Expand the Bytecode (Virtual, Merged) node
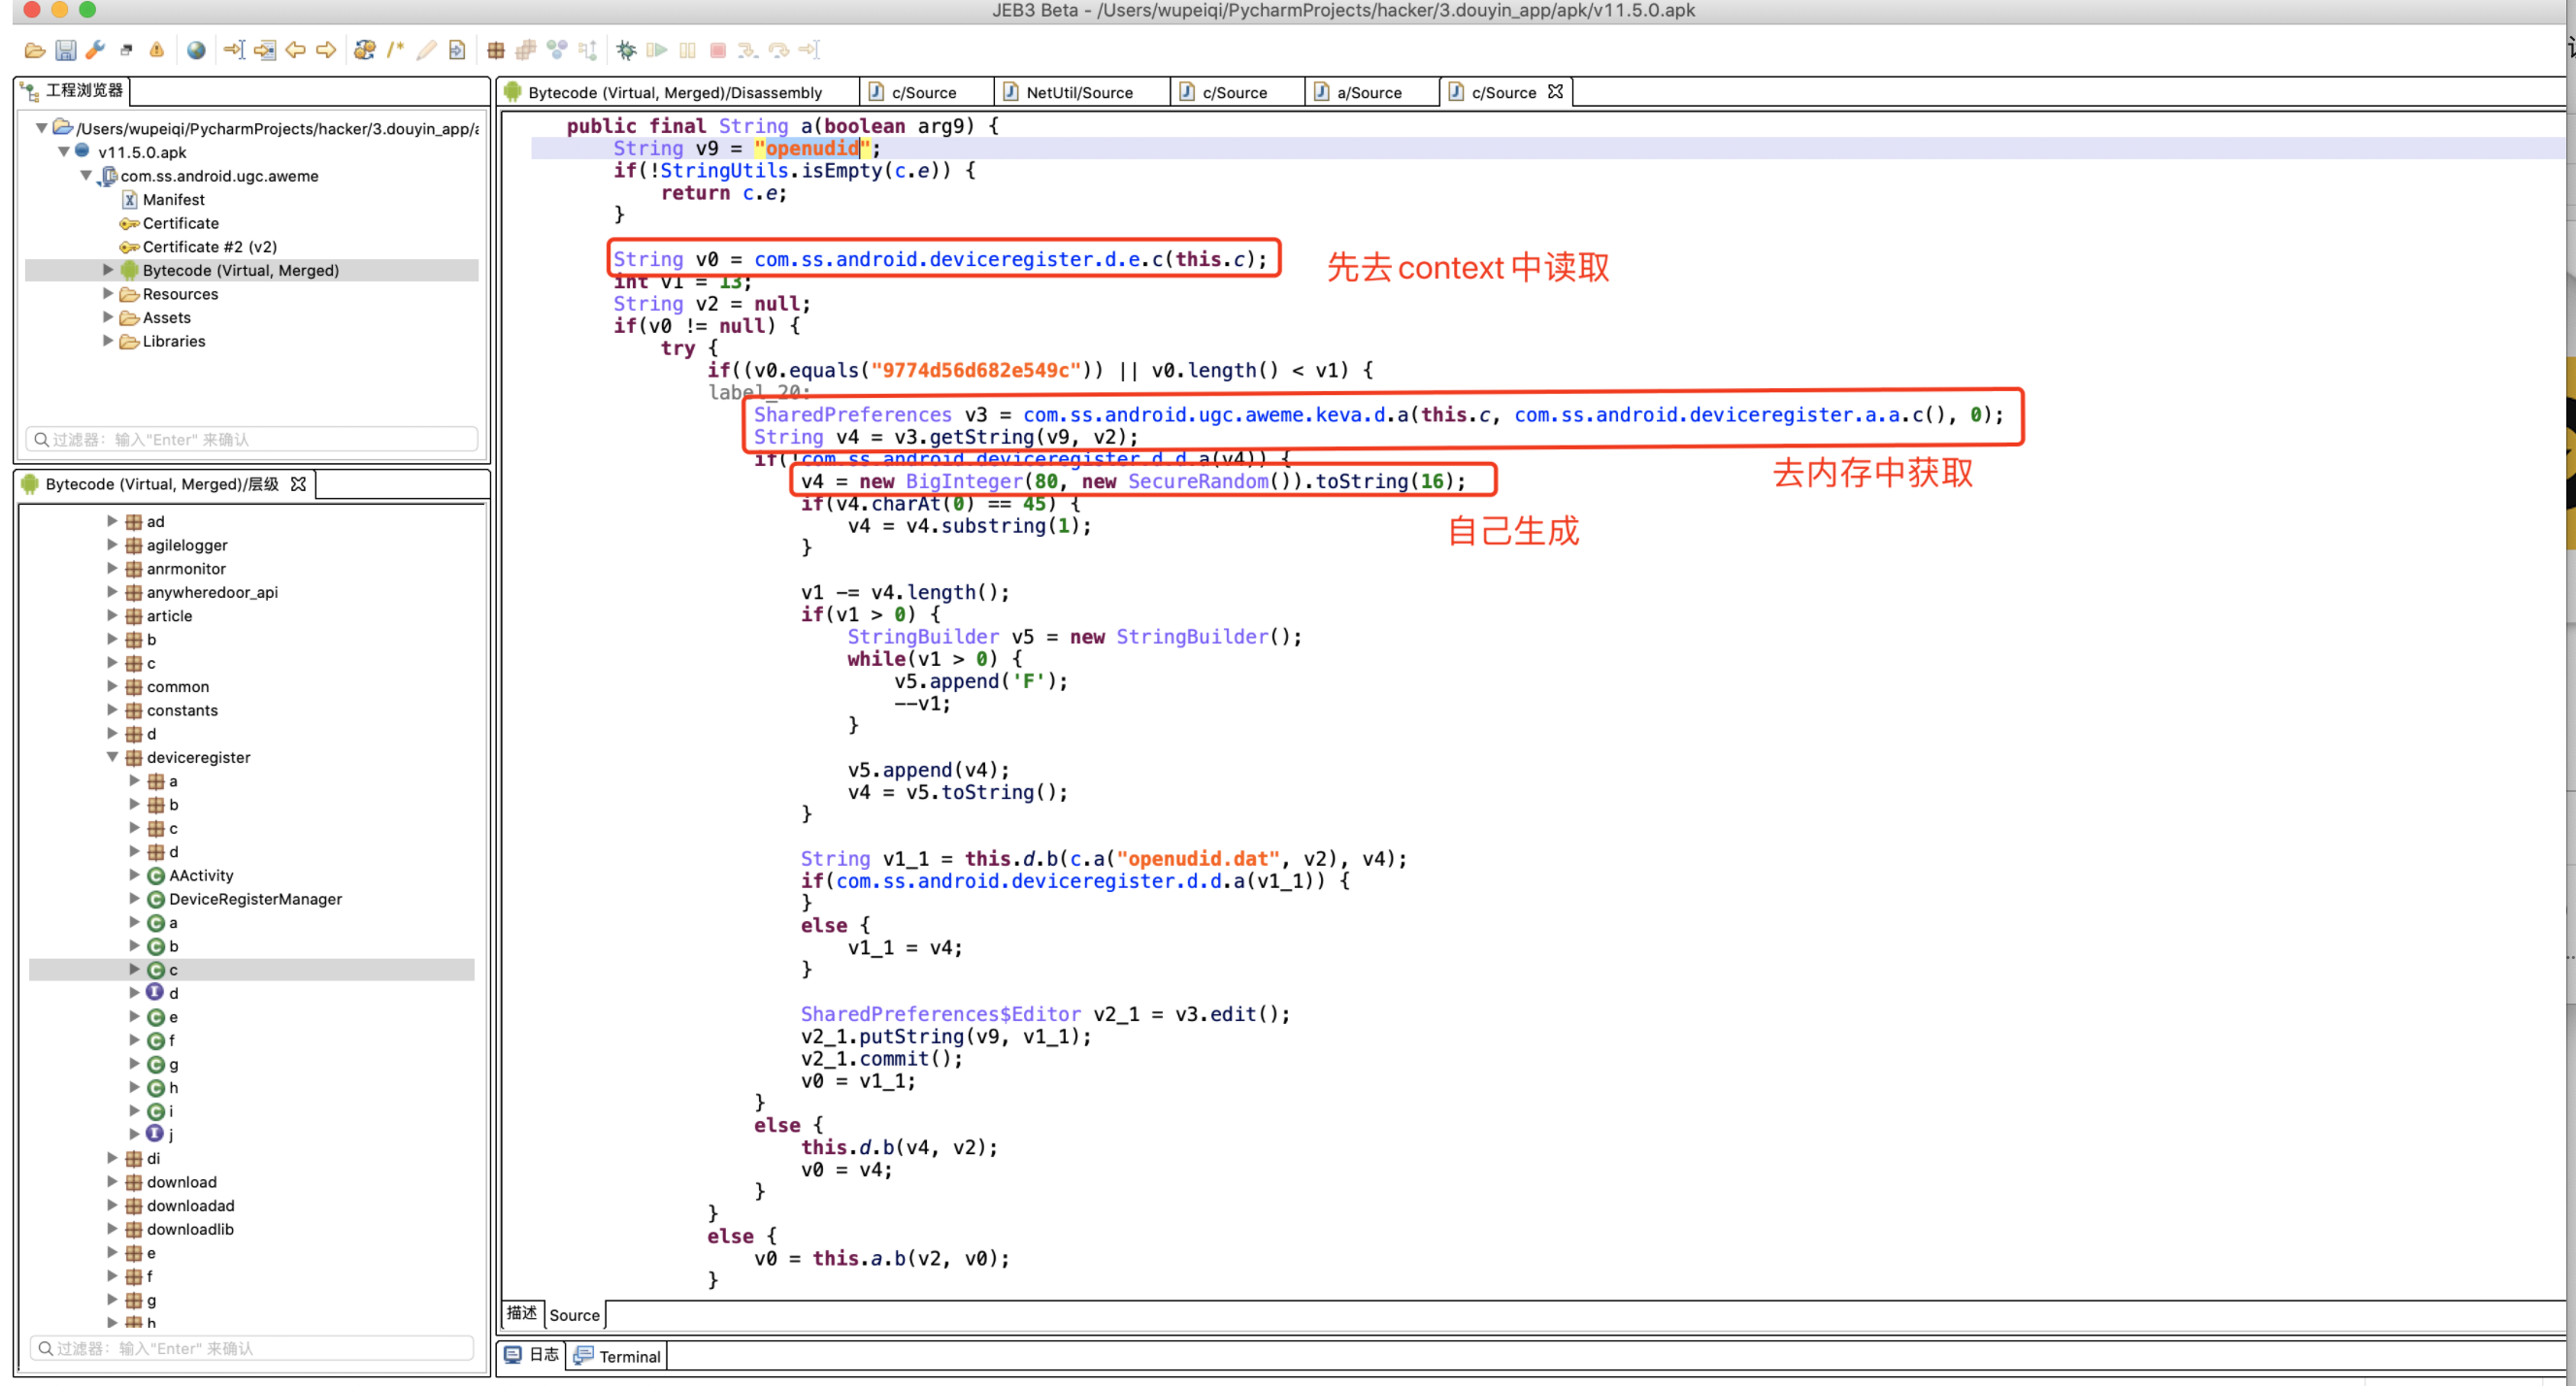Viewport: 2576px width, 1386px height. tap(108, 270)
